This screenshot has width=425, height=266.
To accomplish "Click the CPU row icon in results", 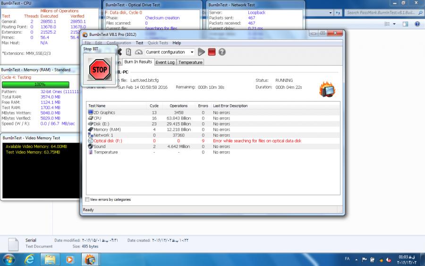I will coord(91,118).
